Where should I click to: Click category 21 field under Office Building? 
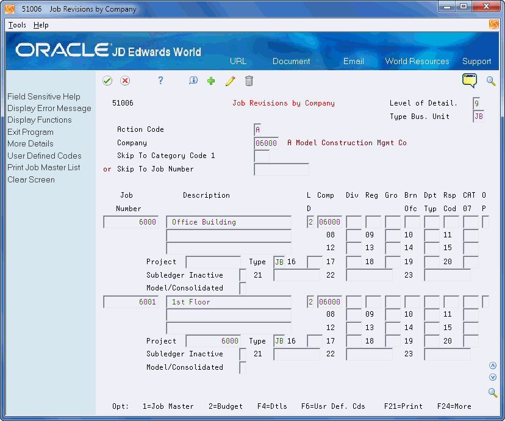click(x=296, y=275)
